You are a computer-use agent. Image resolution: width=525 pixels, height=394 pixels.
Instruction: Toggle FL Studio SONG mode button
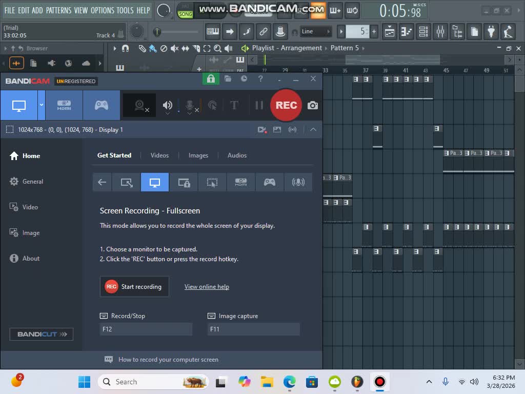point(185,14)
